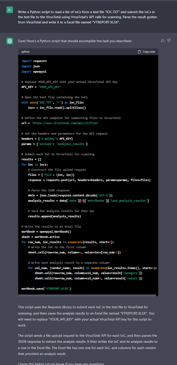This screenshot has width=177, height=365.
Task: Click the '# Replace YOUR_API_KEY' comment
Action: 70,82
